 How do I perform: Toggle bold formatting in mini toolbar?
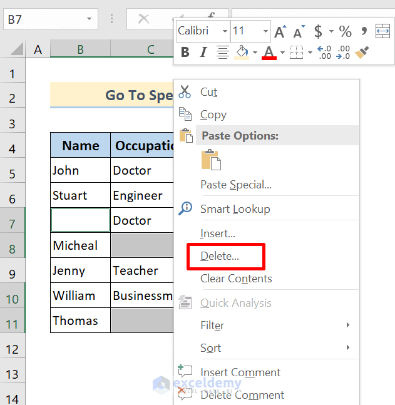click(185, 52)
